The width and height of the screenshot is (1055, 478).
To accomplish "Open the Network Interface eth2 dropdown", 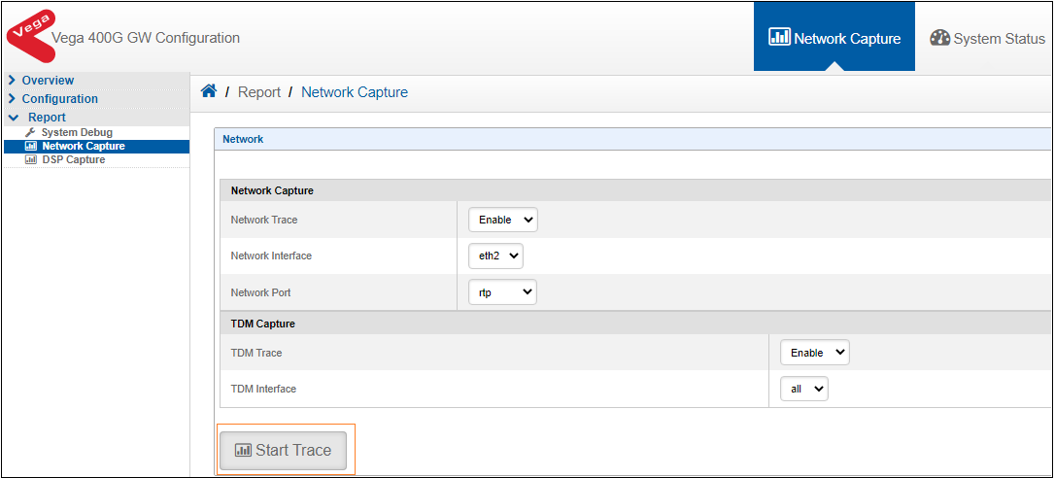I will pyautogui.click(x=495, y=256).
